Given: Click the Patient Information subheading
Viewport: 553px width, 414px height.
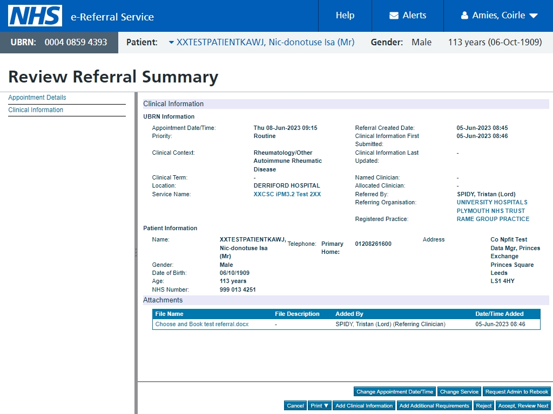Looking at the screenshot, I should [170, 228].
